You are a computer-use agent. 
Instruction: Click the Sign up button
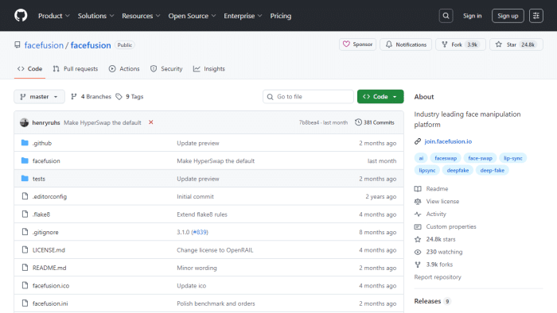coord(508,16)
